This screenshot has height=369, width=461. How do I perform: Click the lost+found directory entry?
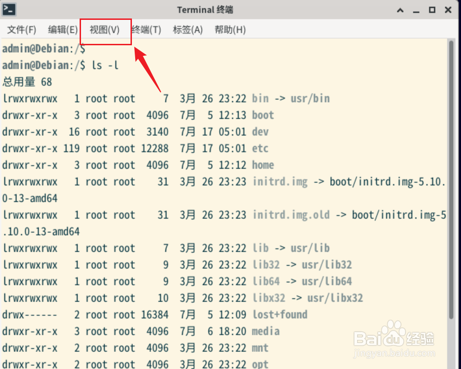(x=280, y=315)
